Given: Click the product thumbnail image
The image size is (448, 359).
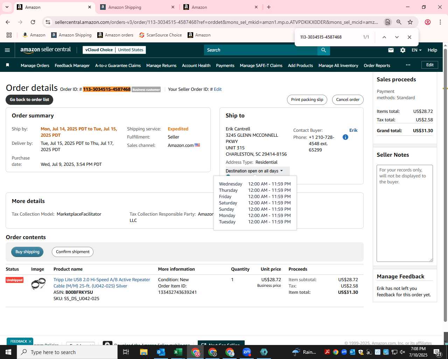Looking at the screenshot, I should pos(38,283).
